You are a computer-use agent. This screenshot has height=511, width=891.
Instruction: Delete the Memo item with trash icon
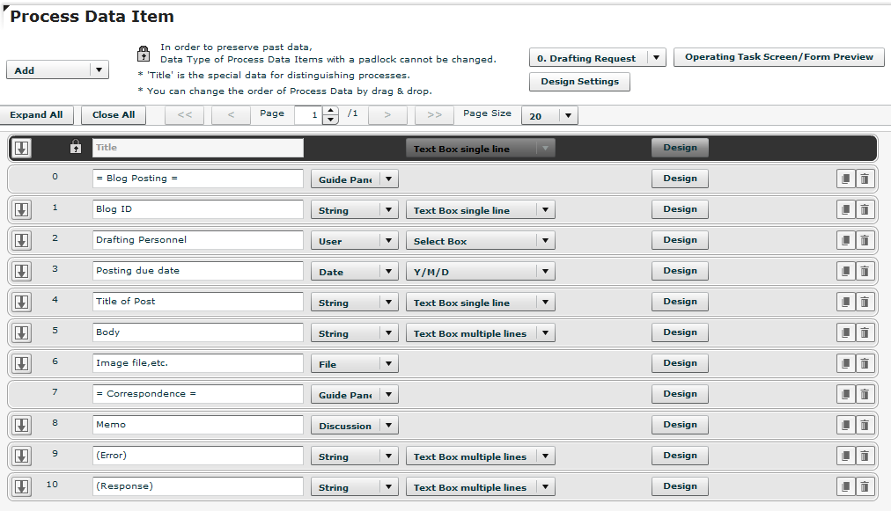pyautogui.click(x=864, y=425)
